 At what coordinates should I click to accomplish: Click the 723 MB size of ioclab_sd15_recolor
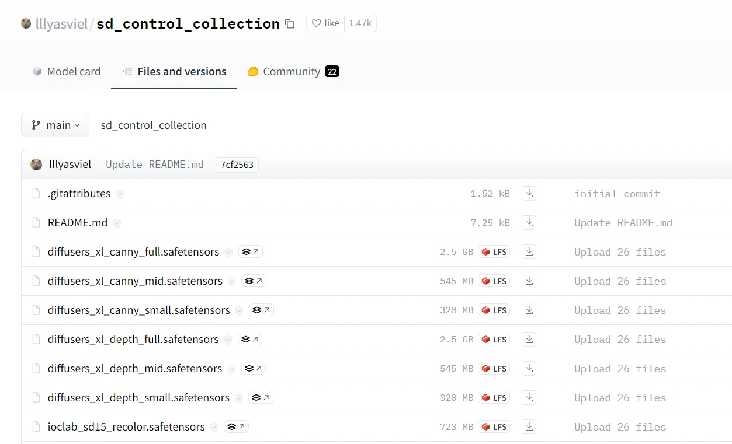(456, 427)
